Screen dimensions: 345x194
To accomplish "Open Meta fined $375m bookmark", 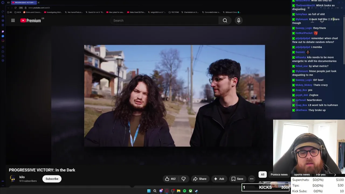I will click(x=136, y=12).
